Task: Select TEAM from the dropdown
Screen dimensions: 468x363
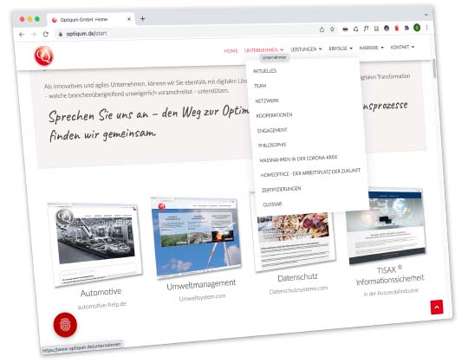Action: pyautogui.click(x=260, y=86)
